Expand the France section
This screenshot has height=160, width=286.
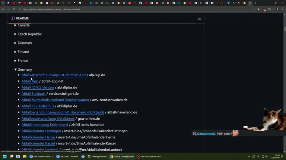[15, 61]
